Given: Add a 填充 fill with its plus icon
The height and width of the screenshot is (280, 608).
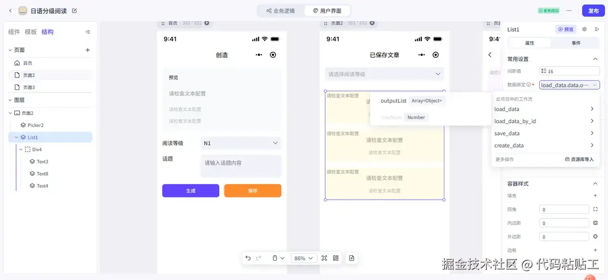Looking at the screenshot, I should pos(595,196).
